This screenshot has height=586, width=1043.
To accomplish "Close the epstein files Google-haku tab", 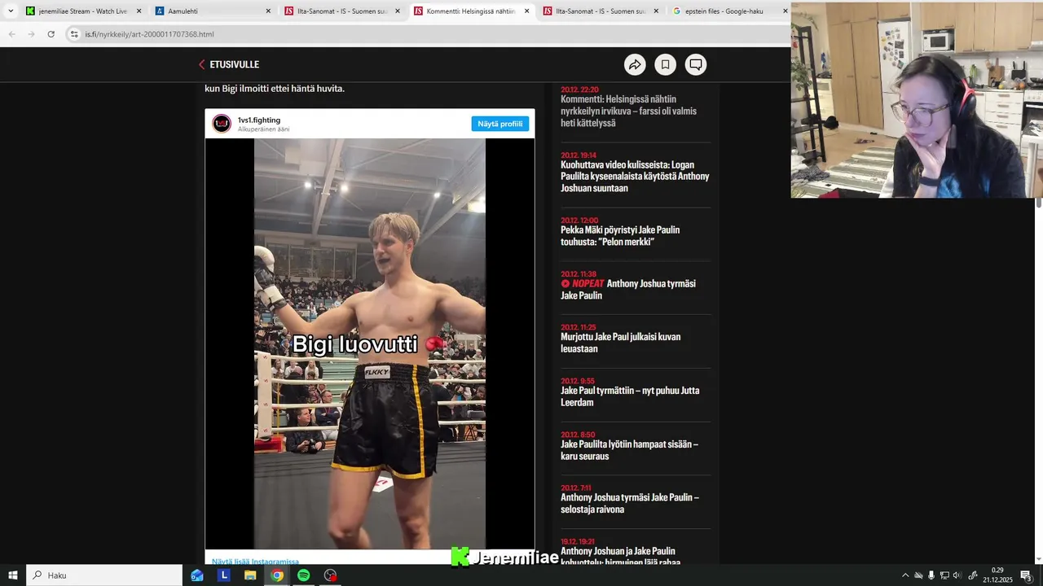I will 785,11.
